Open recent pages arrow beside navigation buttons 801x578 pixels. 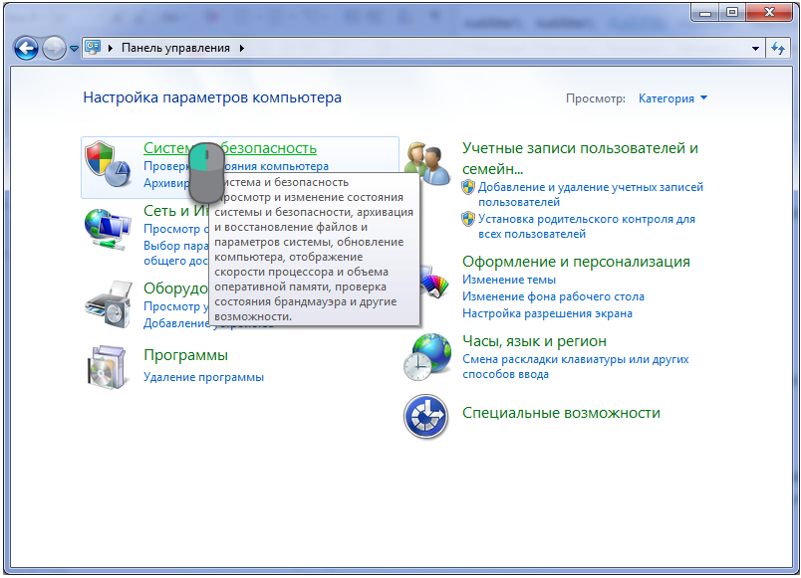pos(74,48)
